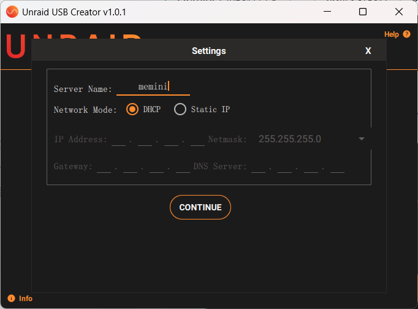
Task: Expand the Netmask dropdown arrow
Action: 362,139
